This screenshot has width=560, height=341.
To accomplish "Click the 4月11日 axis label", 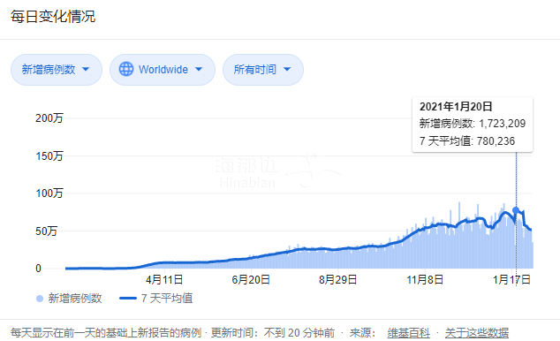I will click(164, 279).
